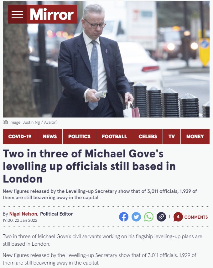Open the comments bubble showing 4
The width and height of the screenshot is (213, 268).
178,217
